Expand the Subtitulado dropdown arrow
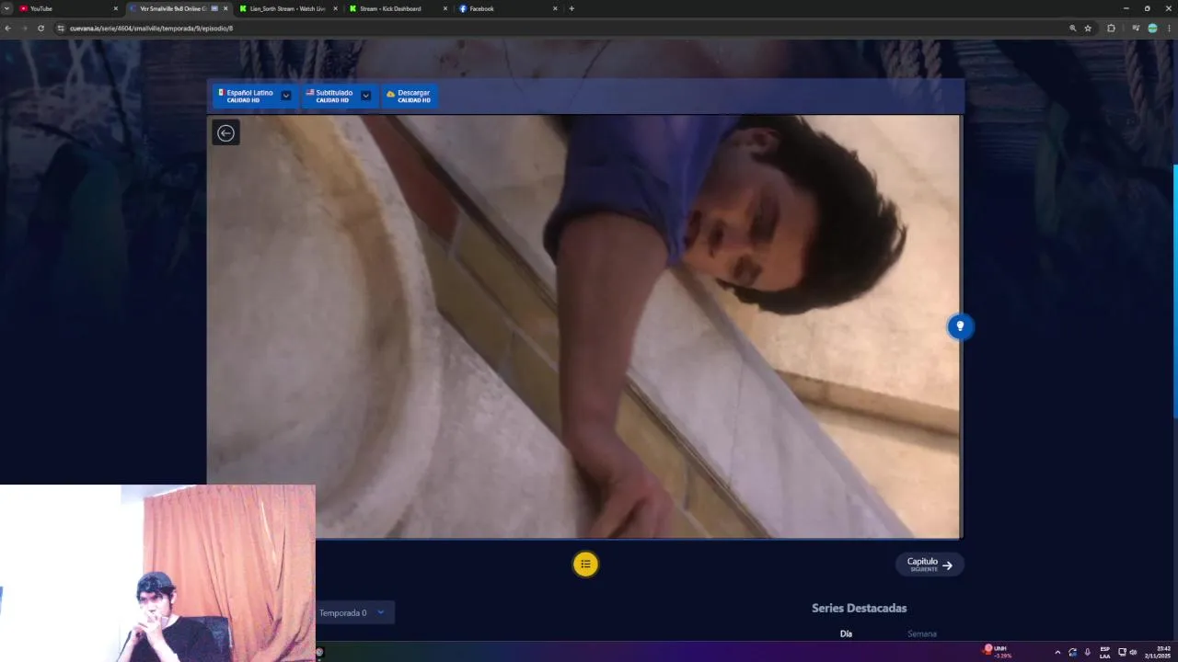 [365, 96]
